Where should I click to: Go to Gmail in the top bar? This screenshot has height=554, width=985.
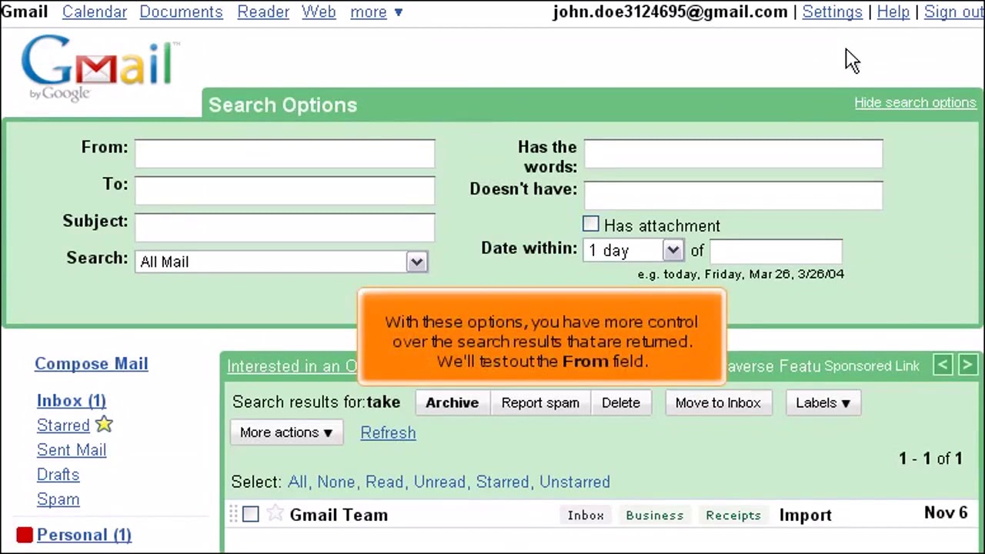(25, 12)
